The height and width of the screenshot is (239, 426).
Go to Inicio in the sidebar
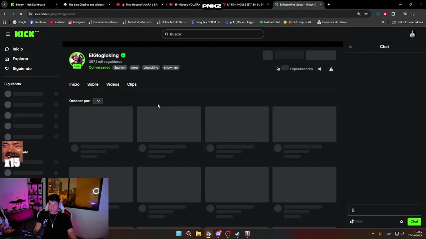14,49
